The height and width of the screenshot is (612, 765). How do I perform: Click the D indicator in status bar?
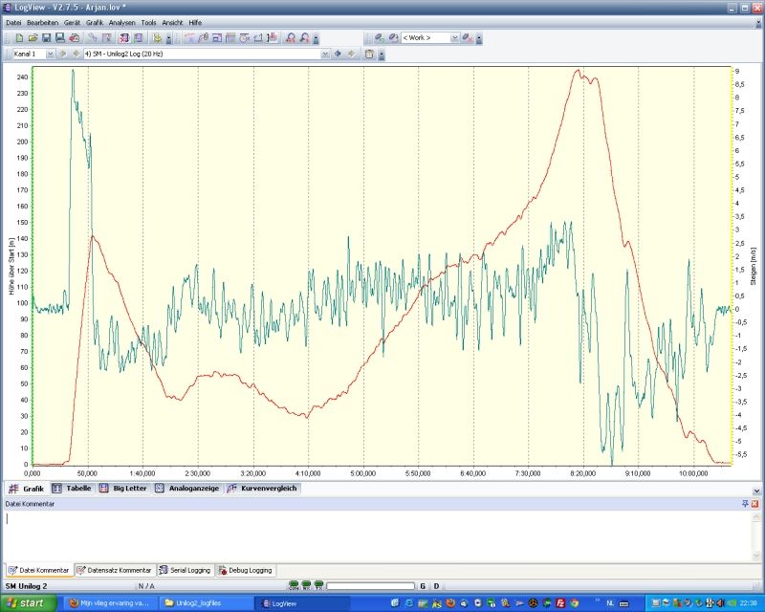click(x=436, y=586)
